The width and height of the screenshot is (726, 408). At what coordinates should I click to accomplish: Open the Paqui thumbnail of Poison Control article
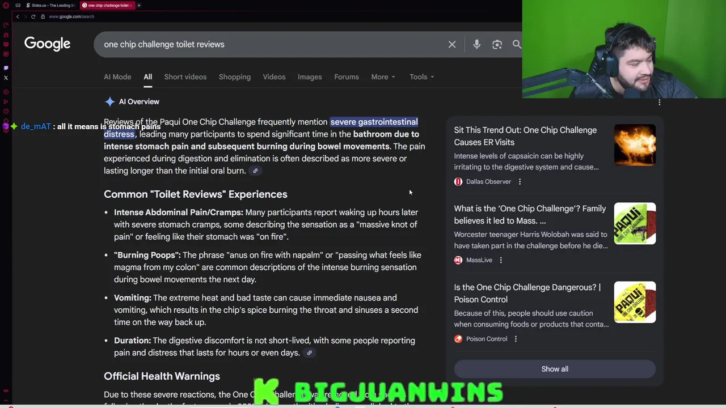point(635,302)
